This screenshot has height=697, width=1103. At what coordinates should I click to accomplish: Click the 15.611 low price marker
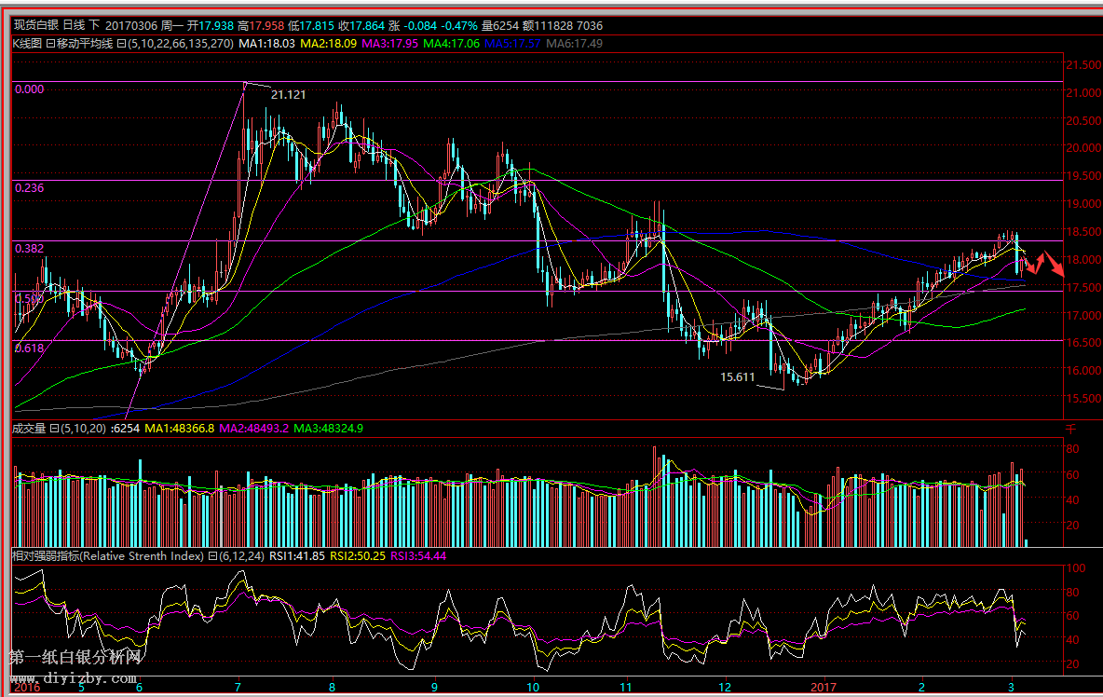click(738, 377)
